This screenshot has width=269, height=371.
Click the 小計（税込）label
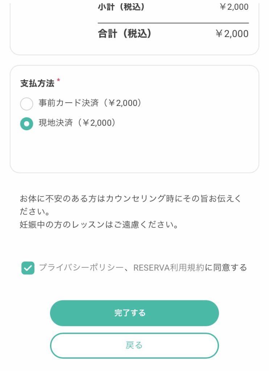click(121, 7)
